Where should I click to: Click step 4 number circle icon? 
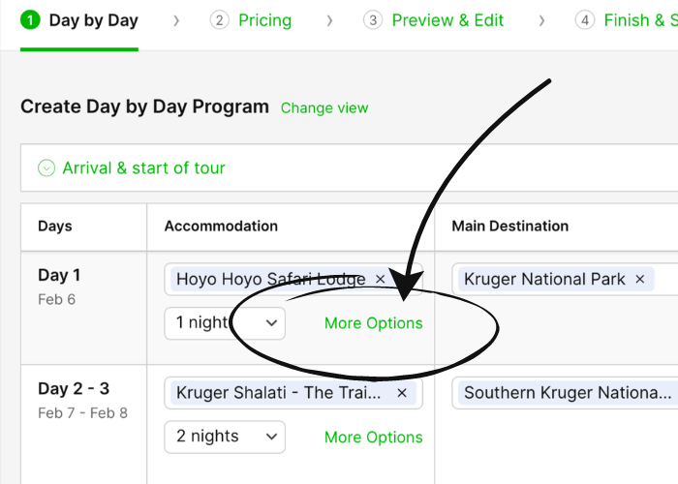pyautogui.click(x=584, y=20)
